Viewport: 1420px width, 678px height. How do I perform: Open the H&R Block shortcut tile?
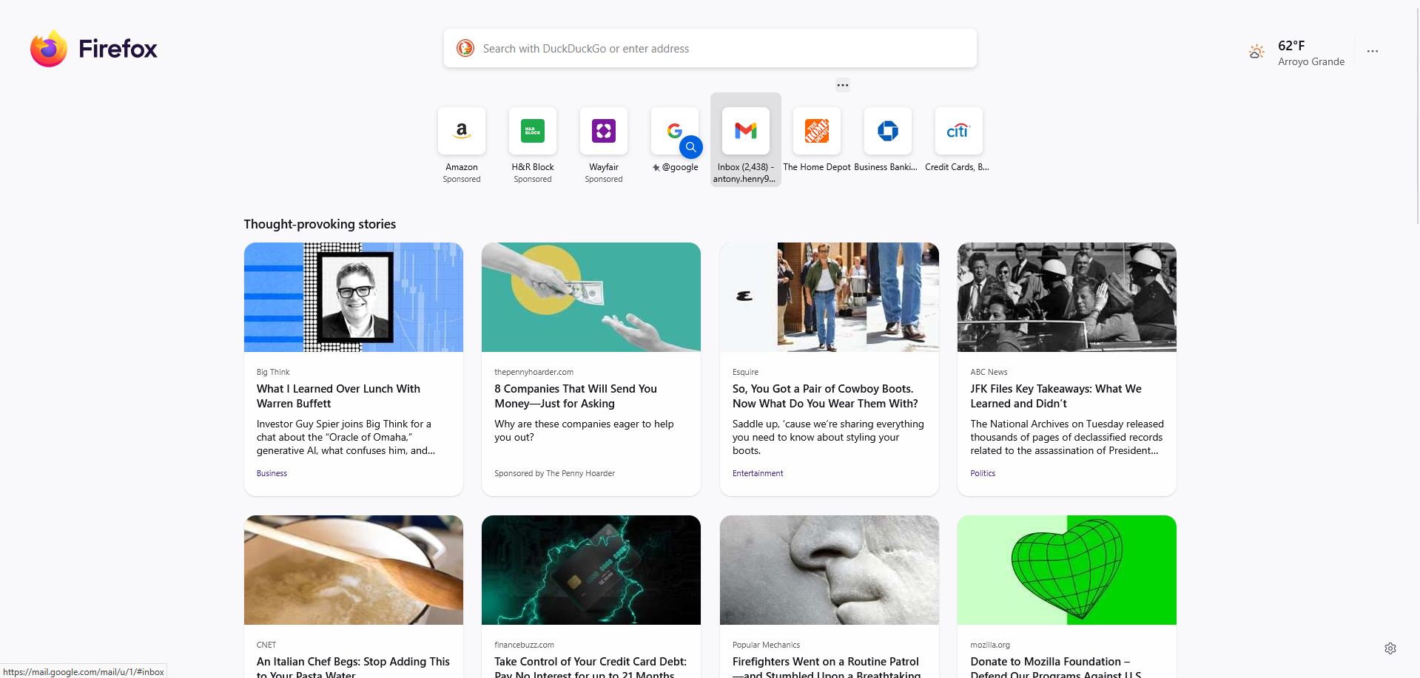(533, 131)
